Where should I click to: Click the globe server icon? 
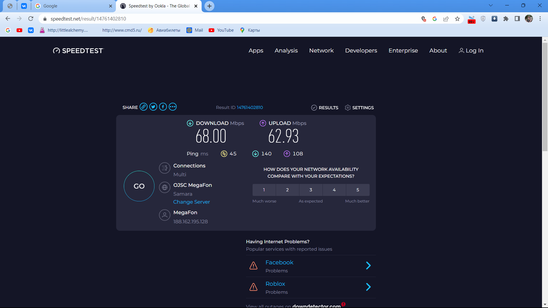pos(165,187)
